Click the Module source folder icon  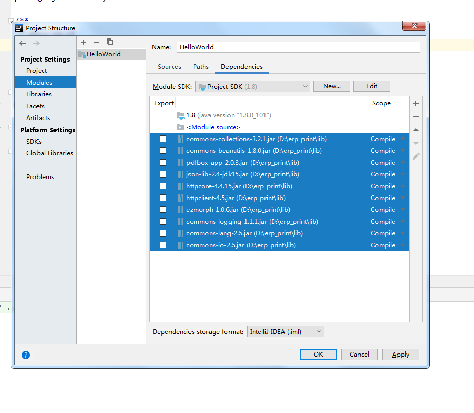click(181, 127)
